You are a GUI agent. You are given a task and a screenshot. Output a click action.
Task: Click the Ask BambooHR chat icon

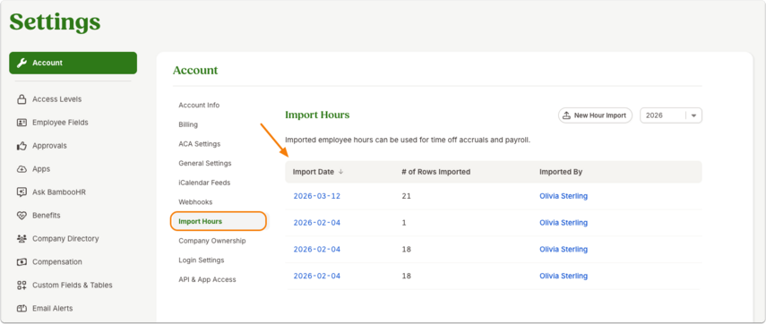click(x=22, y=192)
